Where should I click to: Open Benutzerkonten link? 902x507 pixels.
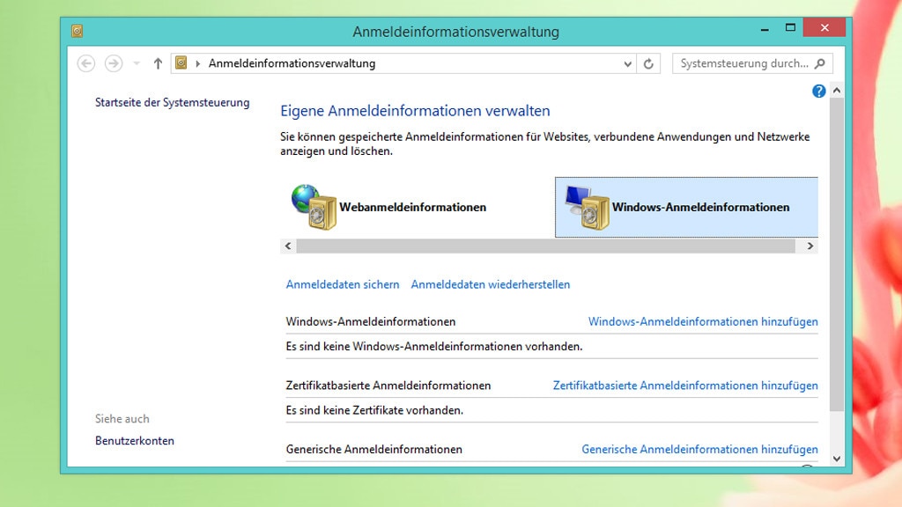coord(135,441)
